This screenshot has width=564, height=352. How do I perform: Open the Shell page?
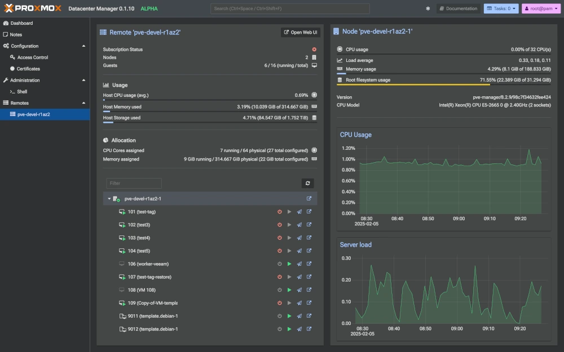pyautogui.click(x=45, y=92)
